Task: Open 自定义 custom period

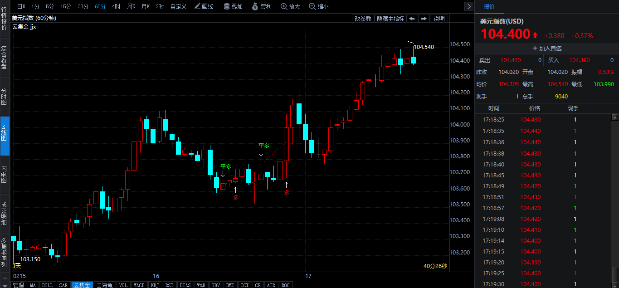Action: coord(178,6)
